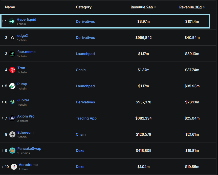Viewport: 218px width, 175px height.
Task: Sort using the Revenue 24h arrows icon
Action: pyautogui.click(x=155, y=7)
